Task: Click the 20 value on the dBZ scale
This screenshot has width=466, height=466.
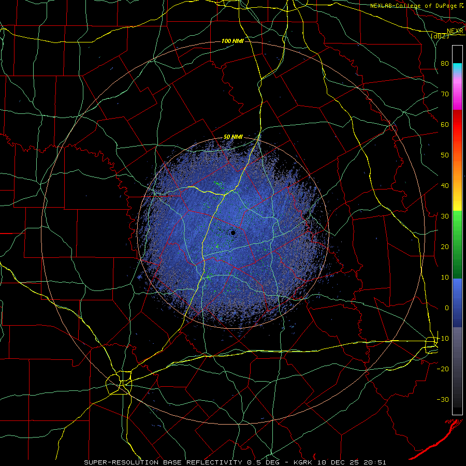Action: (445, 246)
